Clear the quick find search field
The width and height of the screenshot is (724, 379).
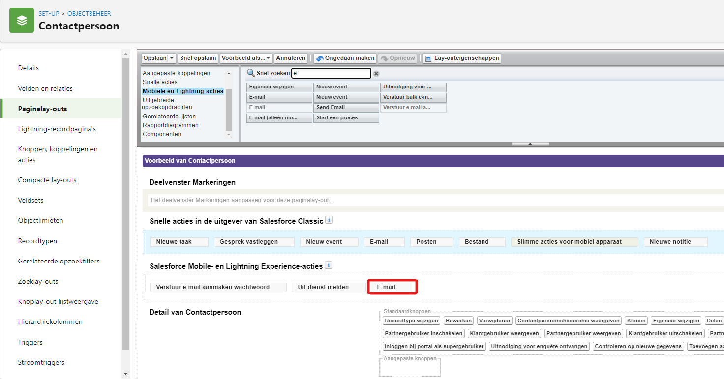[x=376, y=74]
